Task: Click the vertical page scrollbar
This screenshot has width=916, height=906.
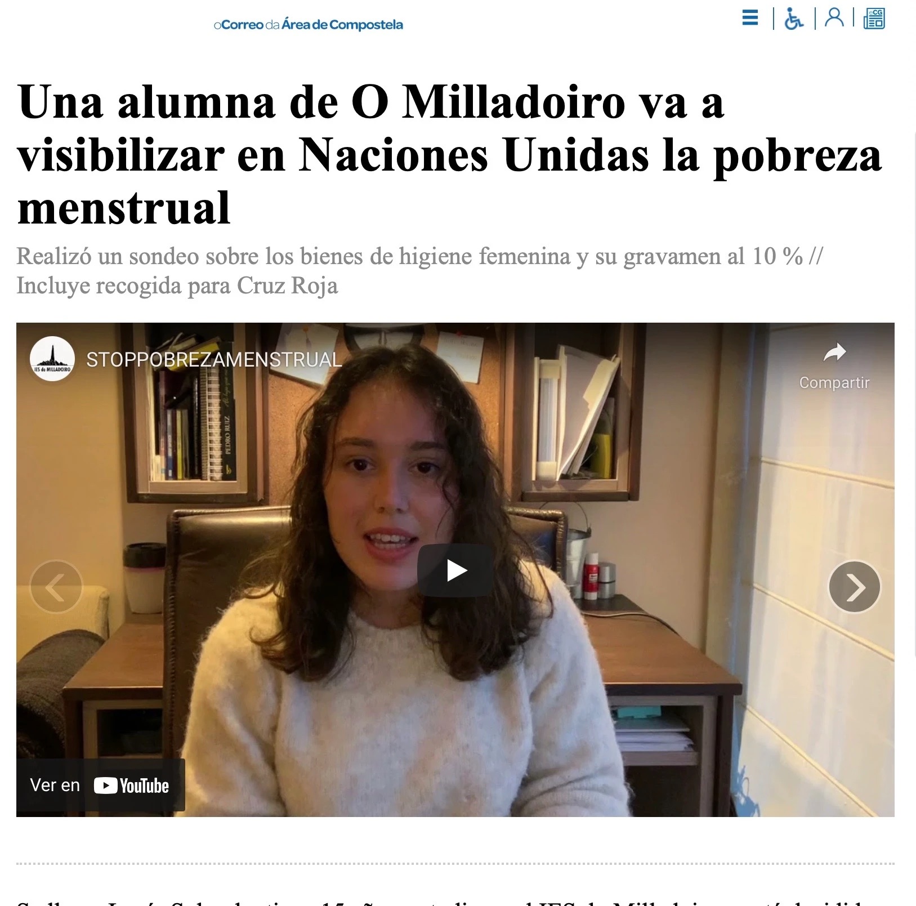Action: (x=913, y=394)
